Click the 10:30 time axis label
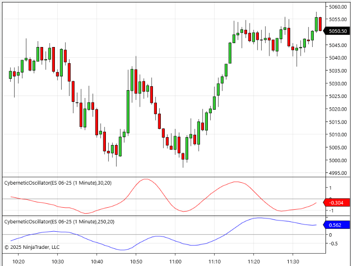 click(x=58, y=261)
